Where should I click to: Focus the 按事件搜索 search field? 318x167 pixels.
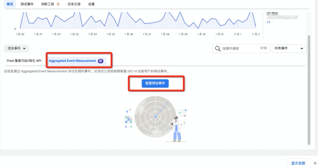(241, 49)
